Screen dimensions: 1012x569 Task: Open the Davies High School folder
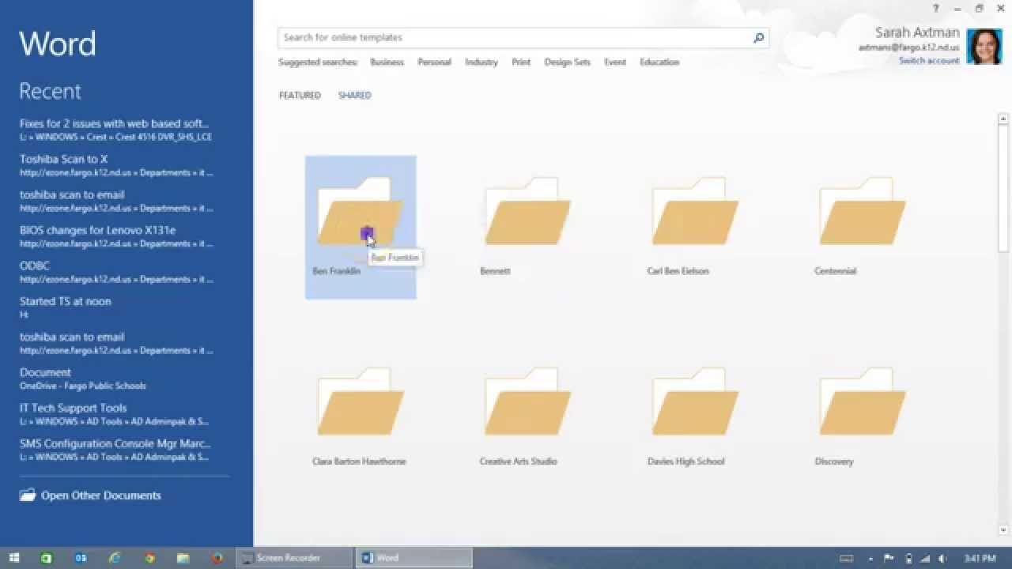[696, 417]
